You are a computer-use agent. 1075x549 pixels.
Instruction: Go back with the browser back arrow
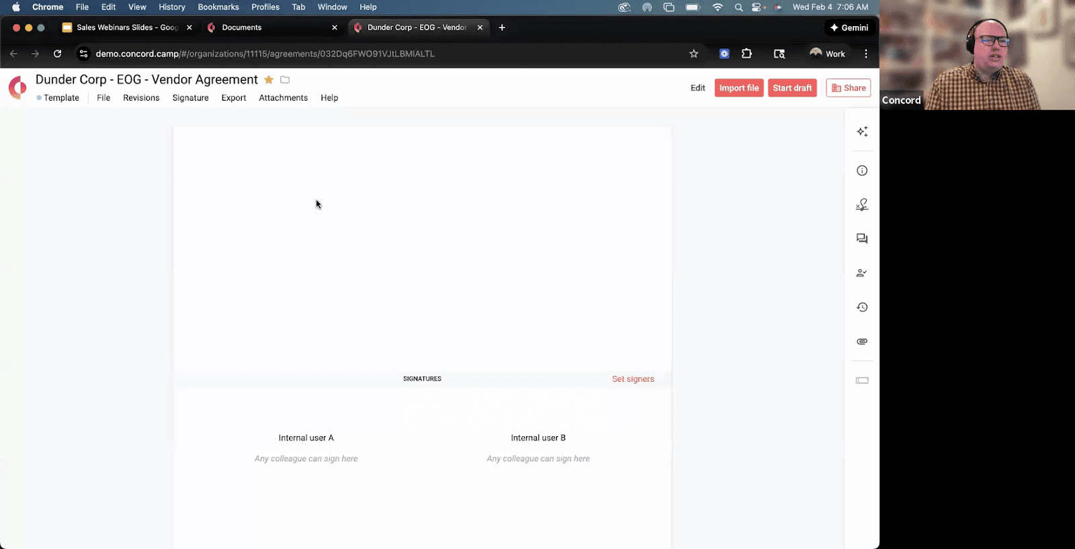point(13,54)
